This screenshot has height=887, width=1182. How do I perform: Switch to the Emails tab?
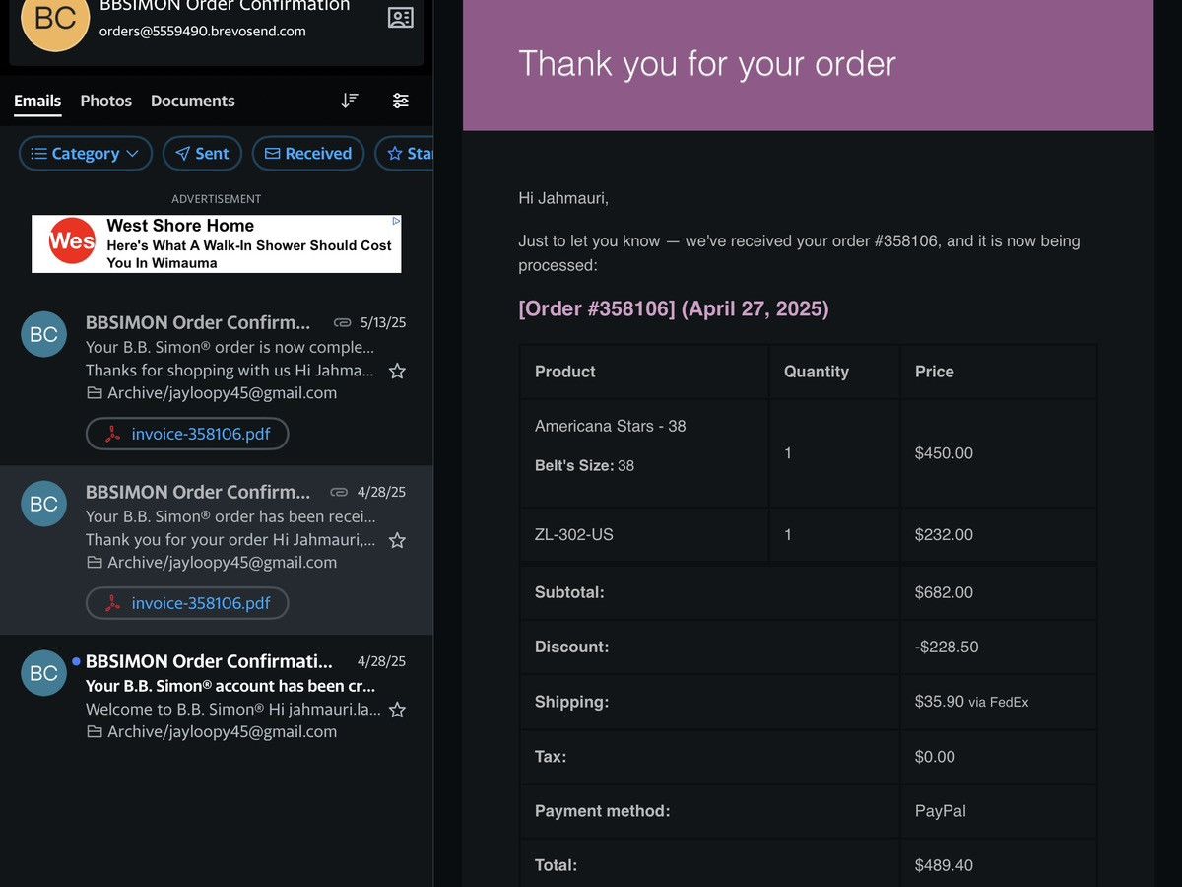point(37,101)
